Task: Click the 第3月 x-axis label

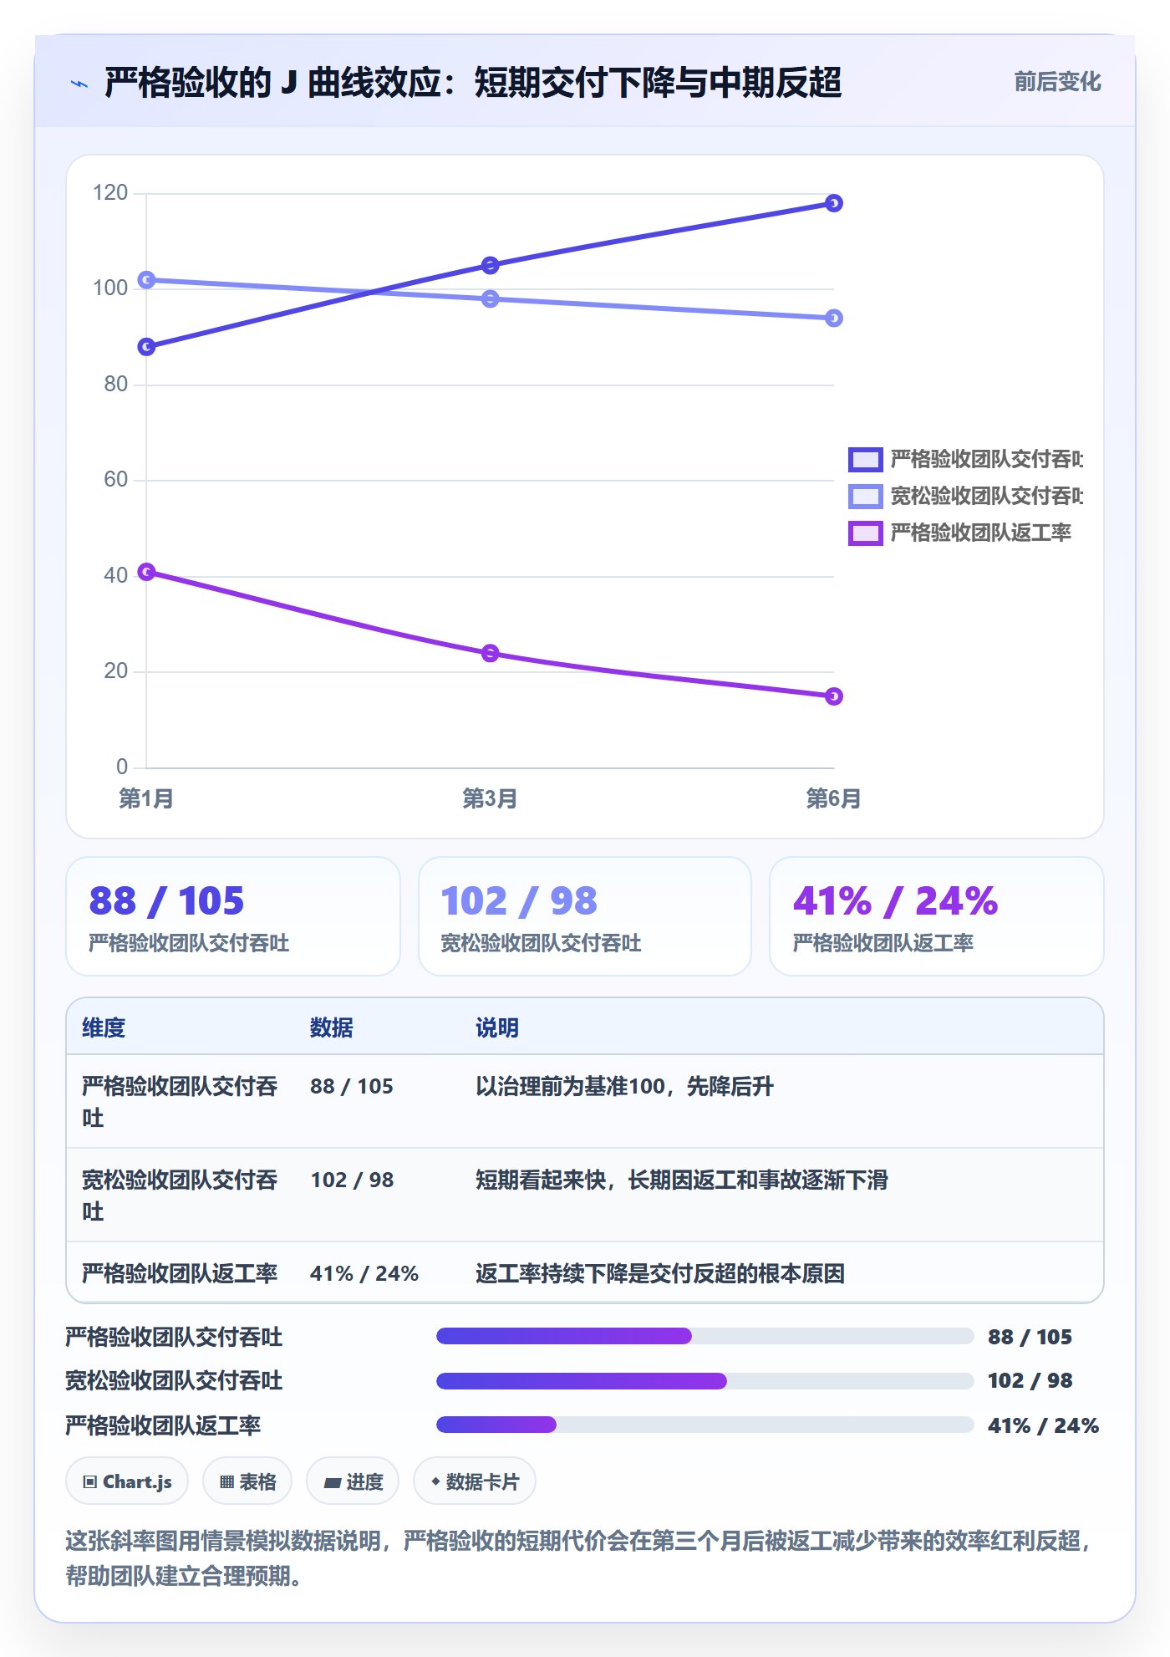Action: (x=490, y=798)
